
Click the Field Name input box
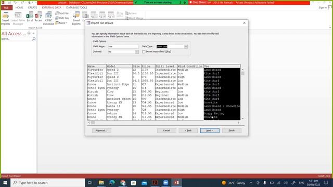(x=123, y=46)
